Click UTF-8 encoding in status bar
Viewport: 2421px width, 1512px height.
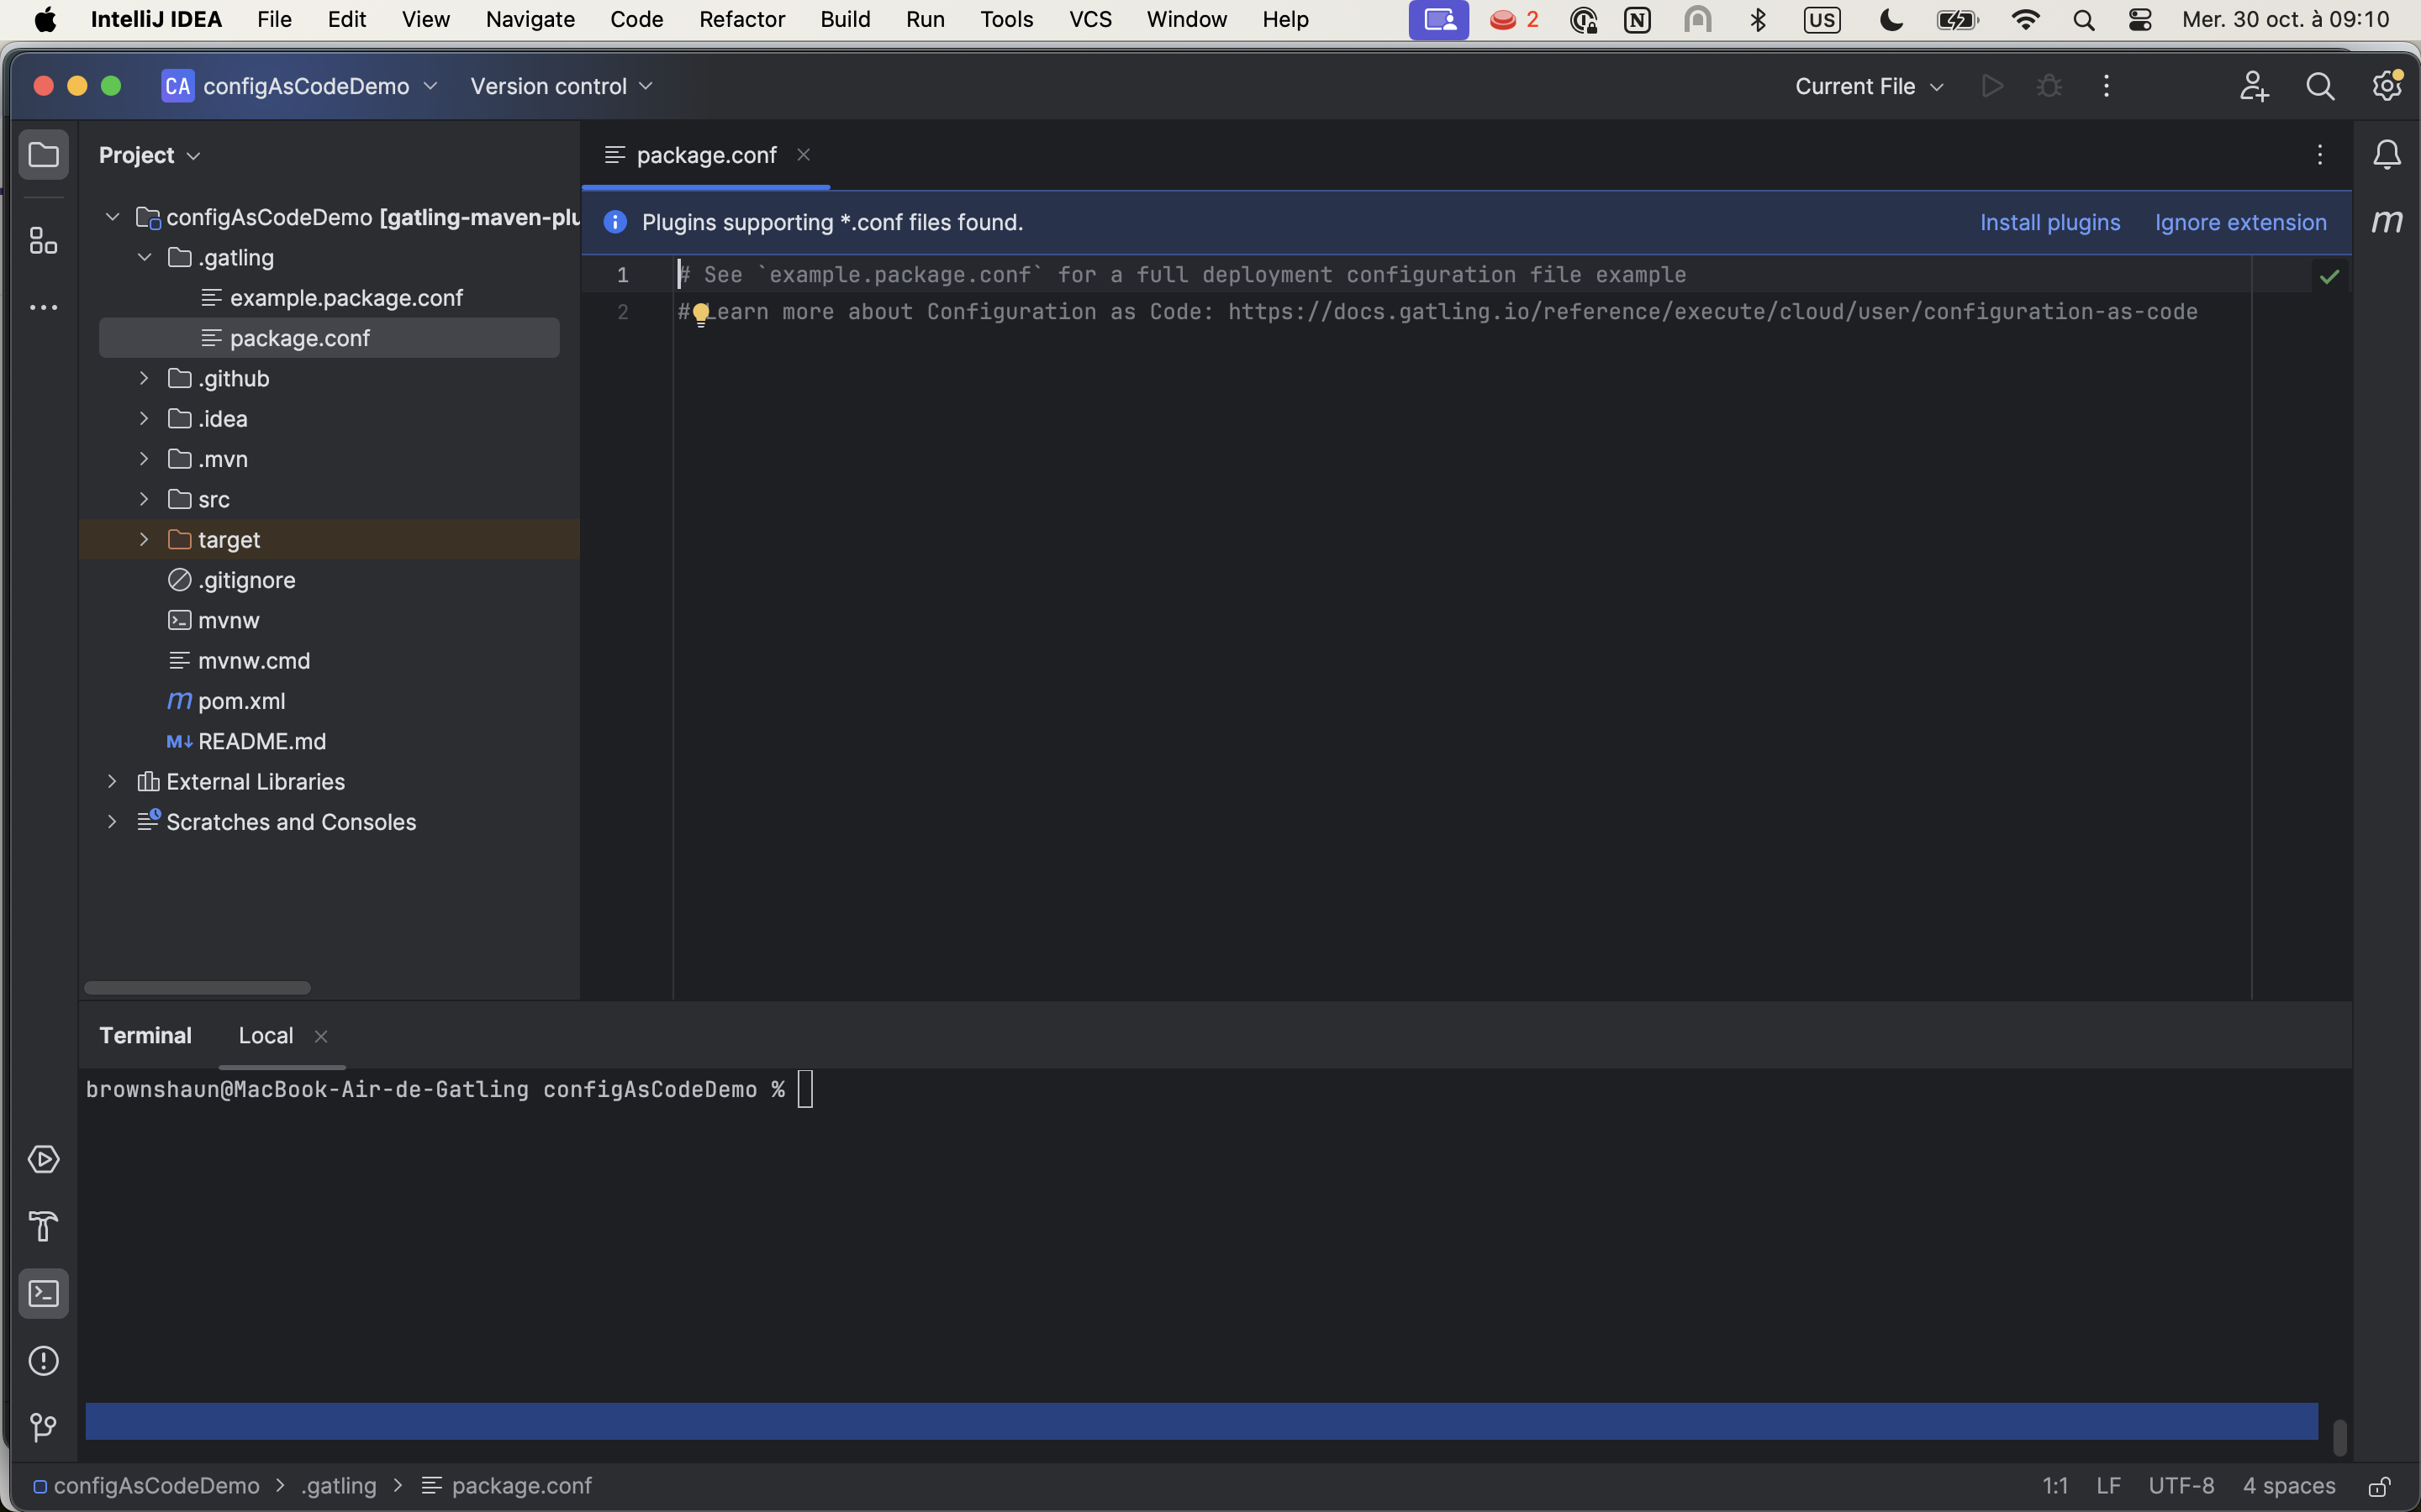pyautogui.click(x=2181, y=1486)
